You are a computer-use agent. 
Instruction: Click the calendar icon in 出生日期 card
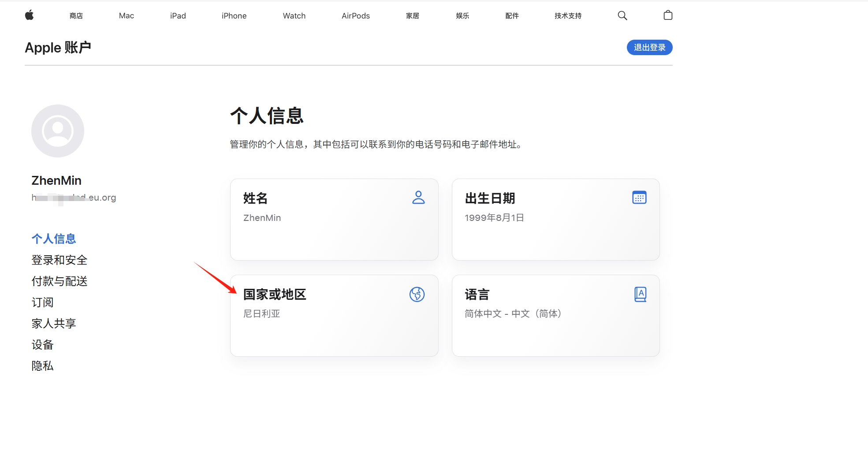pos(639,197)
